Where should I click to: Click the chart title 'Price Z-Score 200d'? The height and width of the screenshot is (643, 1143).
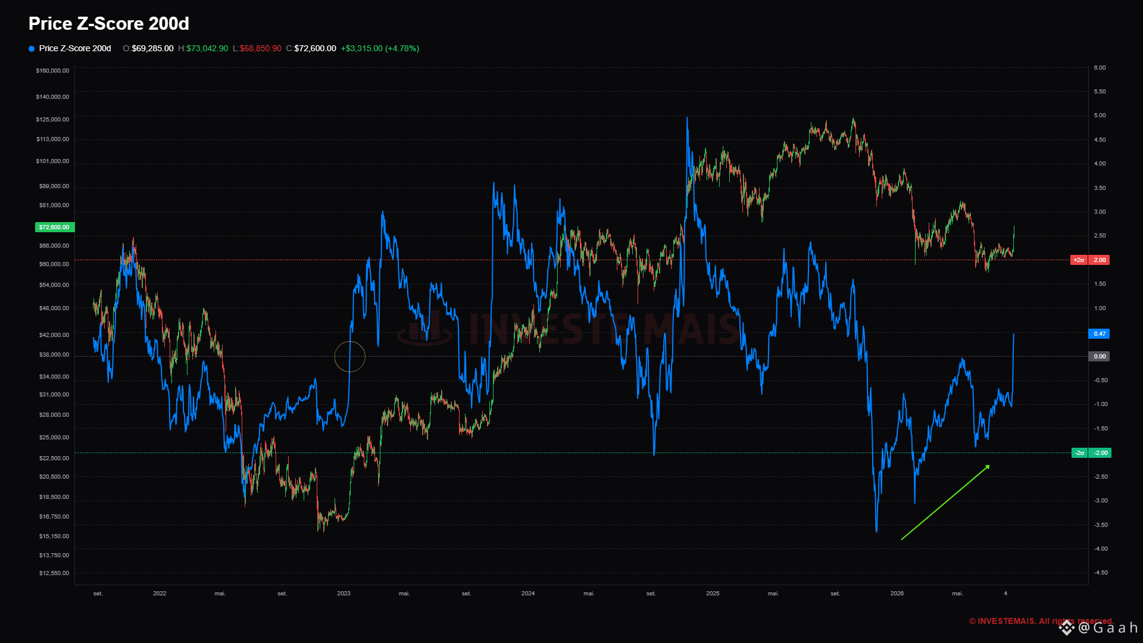pos(109,23)
